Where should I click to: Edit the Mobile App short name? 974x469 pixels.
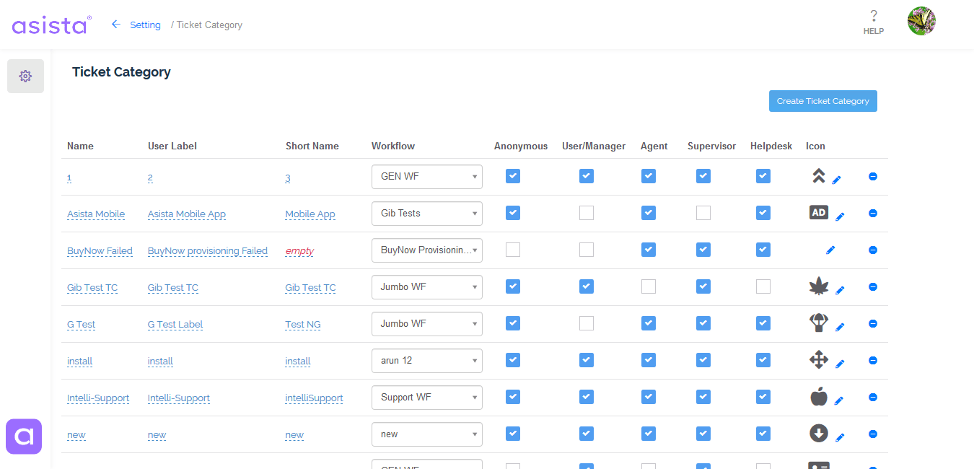[310, 214]
